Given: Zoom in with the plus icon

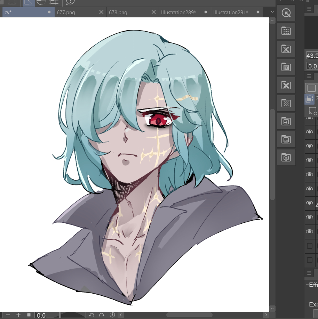Looking at the screenshot, I should click(x=18, y=315).
